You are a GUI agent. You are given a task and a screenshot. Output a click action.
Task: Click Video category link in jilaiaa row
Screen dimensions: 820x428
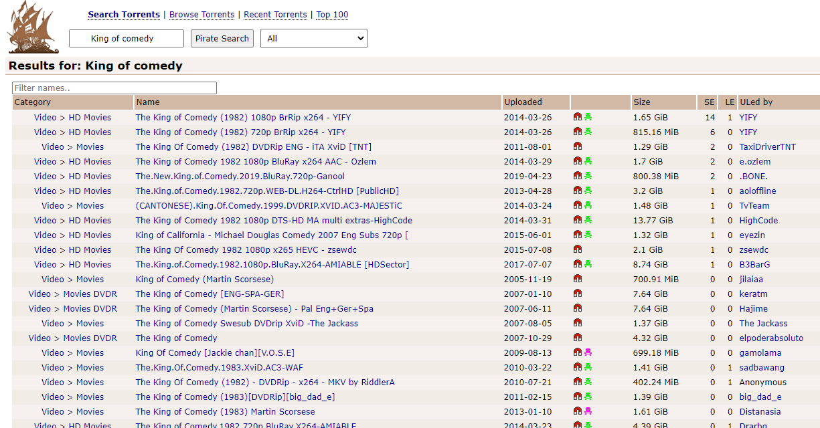[x=53, y=279]
